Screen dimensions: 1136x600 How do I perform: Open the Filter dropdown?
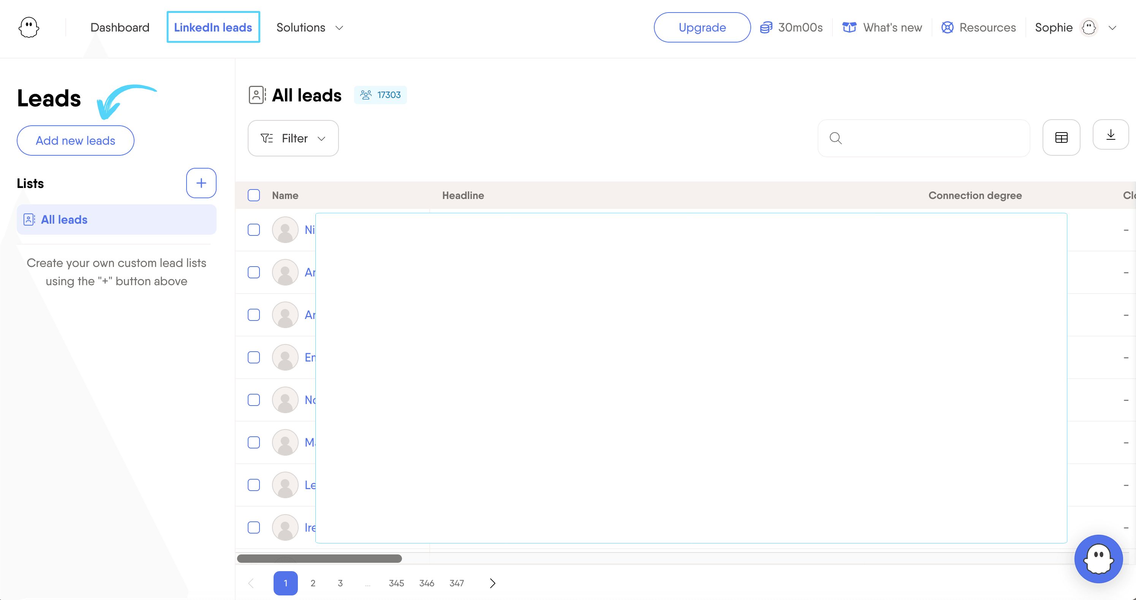[x=293, y=138]
